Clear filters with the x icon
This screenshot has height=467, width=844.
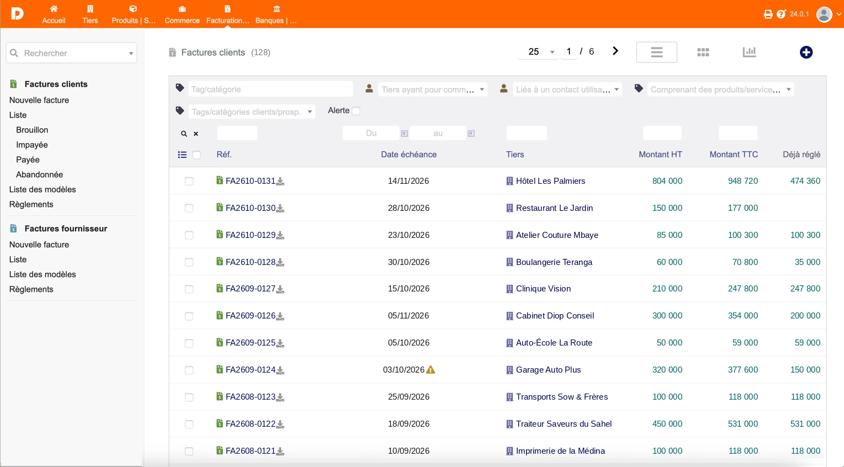pyautogui.click(x=196, y=134)
